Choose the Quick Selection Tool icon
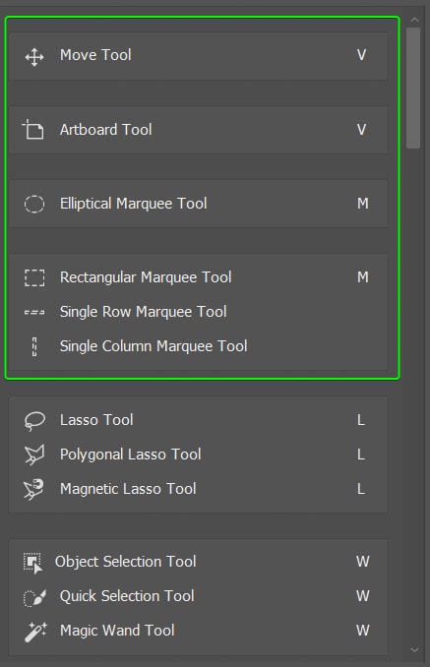Image resolution: width=430 pixels, height=667 pixels. coord(34,597)
